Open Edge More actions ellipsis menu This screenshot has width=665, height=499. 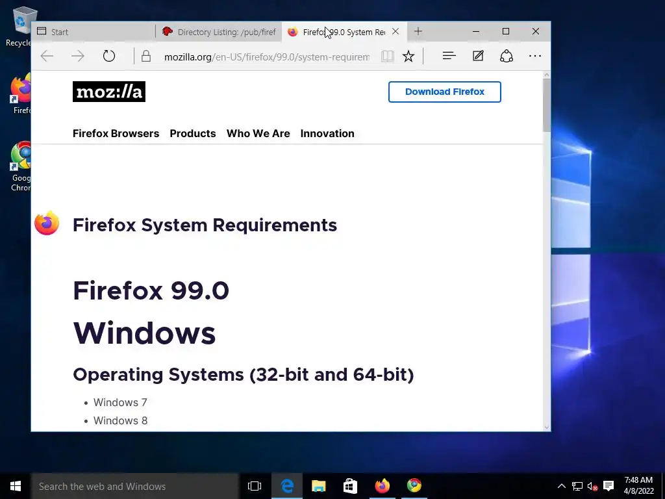pyautogui.click(x=535, y=56)
